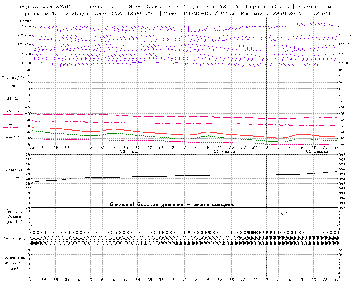Click the 850 гПа temperature legend entry
Screen dimensions: 353x282
point(13,111)
